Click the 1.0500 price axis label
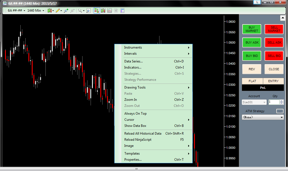This screenshot has width=288, height=171. pos(231,43)
